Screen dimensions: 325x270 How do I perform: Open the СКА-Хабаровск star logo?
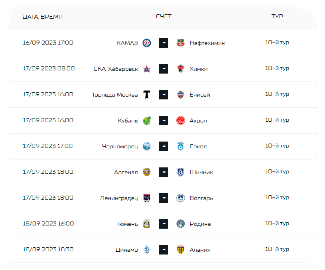tap(147, 69)
